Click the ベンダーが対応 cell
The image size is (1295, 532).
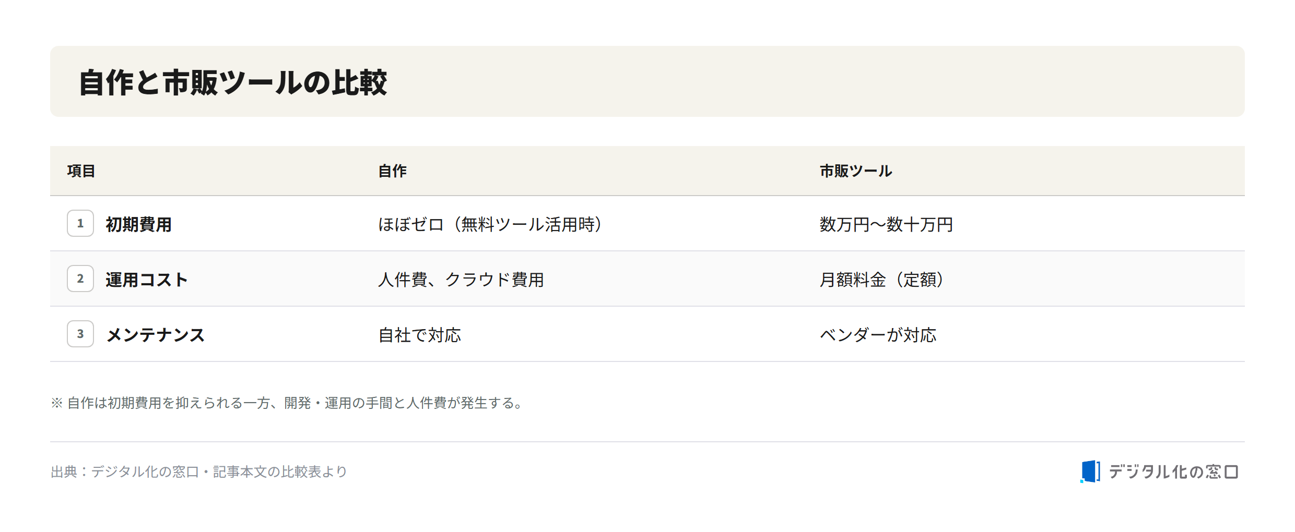(x=878, y=335)
